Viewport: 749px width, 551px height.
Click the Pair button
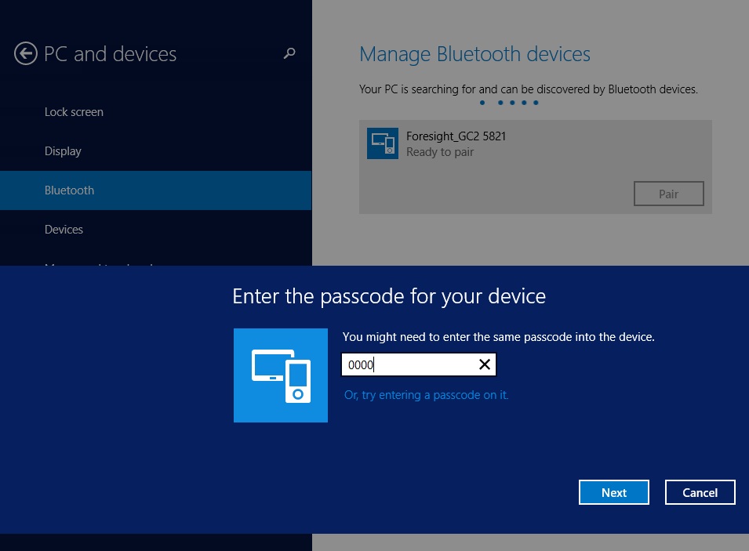coord(668,194)
